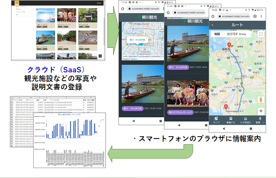
Task: Open the boat photo in the Leaflet map phone
Action: tap(143, 84)
